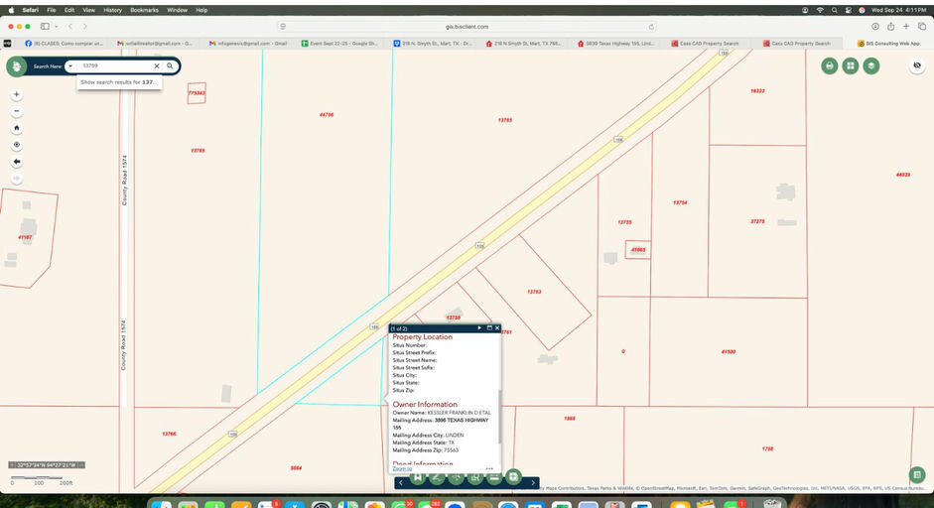Activate the my location button
The image size is (934, 508).
(17, 145)
